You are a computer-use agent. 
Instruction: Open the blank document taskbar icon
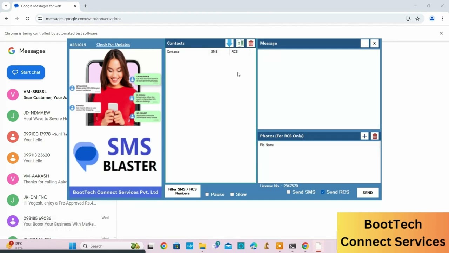click(x=318, y=246)
